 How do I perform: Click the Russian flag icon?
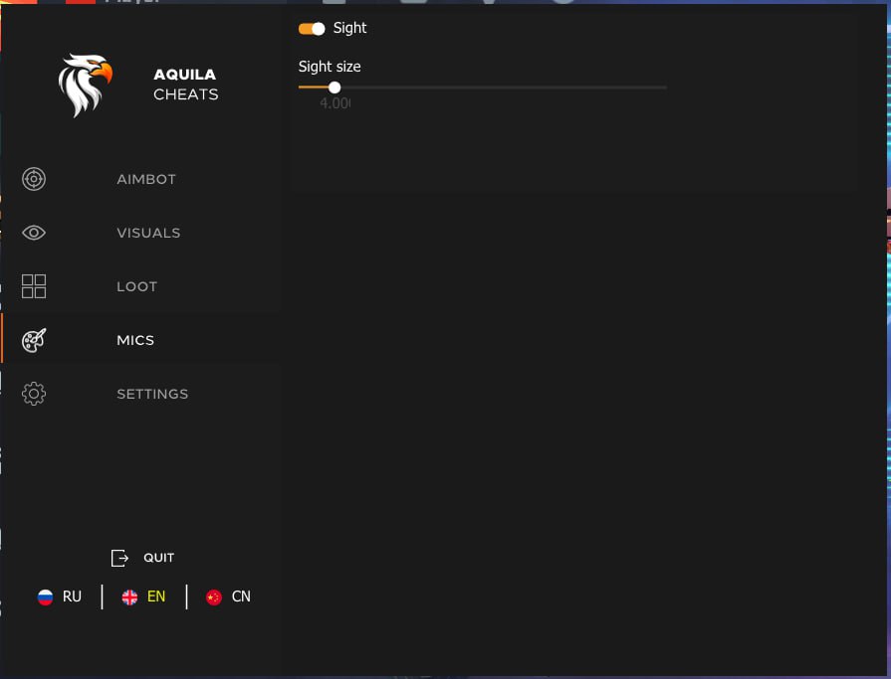(45, 597)
